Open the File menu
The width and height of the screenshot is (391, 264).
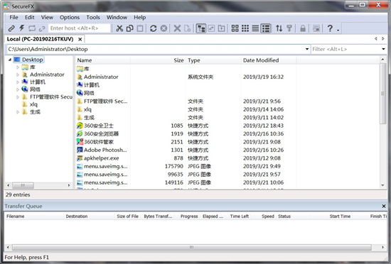click(x=14, y=18)
